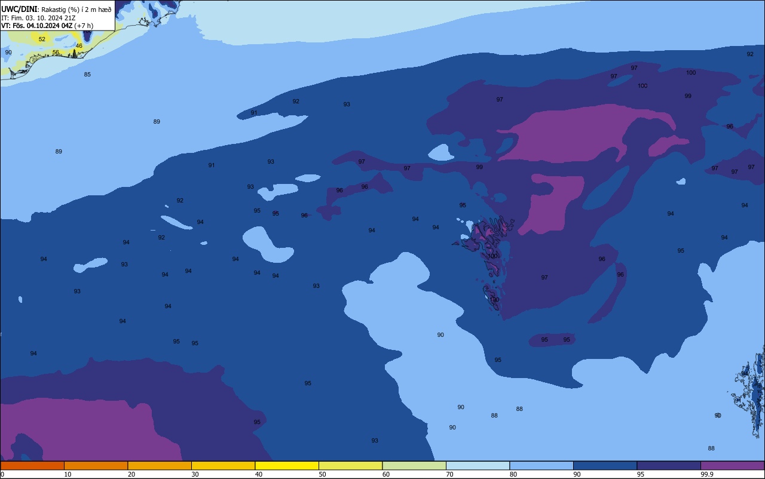Click the 10–20 orange legend swatch
The image size is (765, 479).
tap(96, 465)
